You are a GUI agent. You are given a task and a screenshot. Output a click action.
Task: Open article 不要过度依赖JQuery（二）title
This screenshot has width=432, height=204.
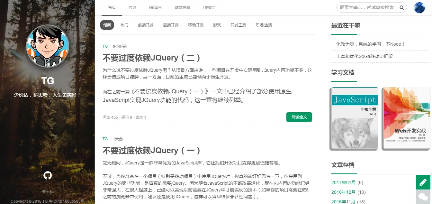click(152, 58)
